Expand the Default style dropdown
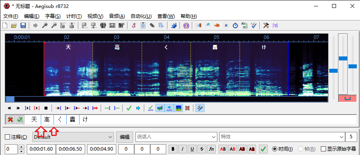This screenshot has width=360, height=155. [73, 137]
